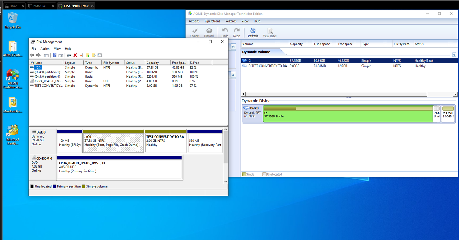Select the AOMEI.Parti... zipped folder desktop icon
Viewport: 459px width, 240px height.
[13, 49]
